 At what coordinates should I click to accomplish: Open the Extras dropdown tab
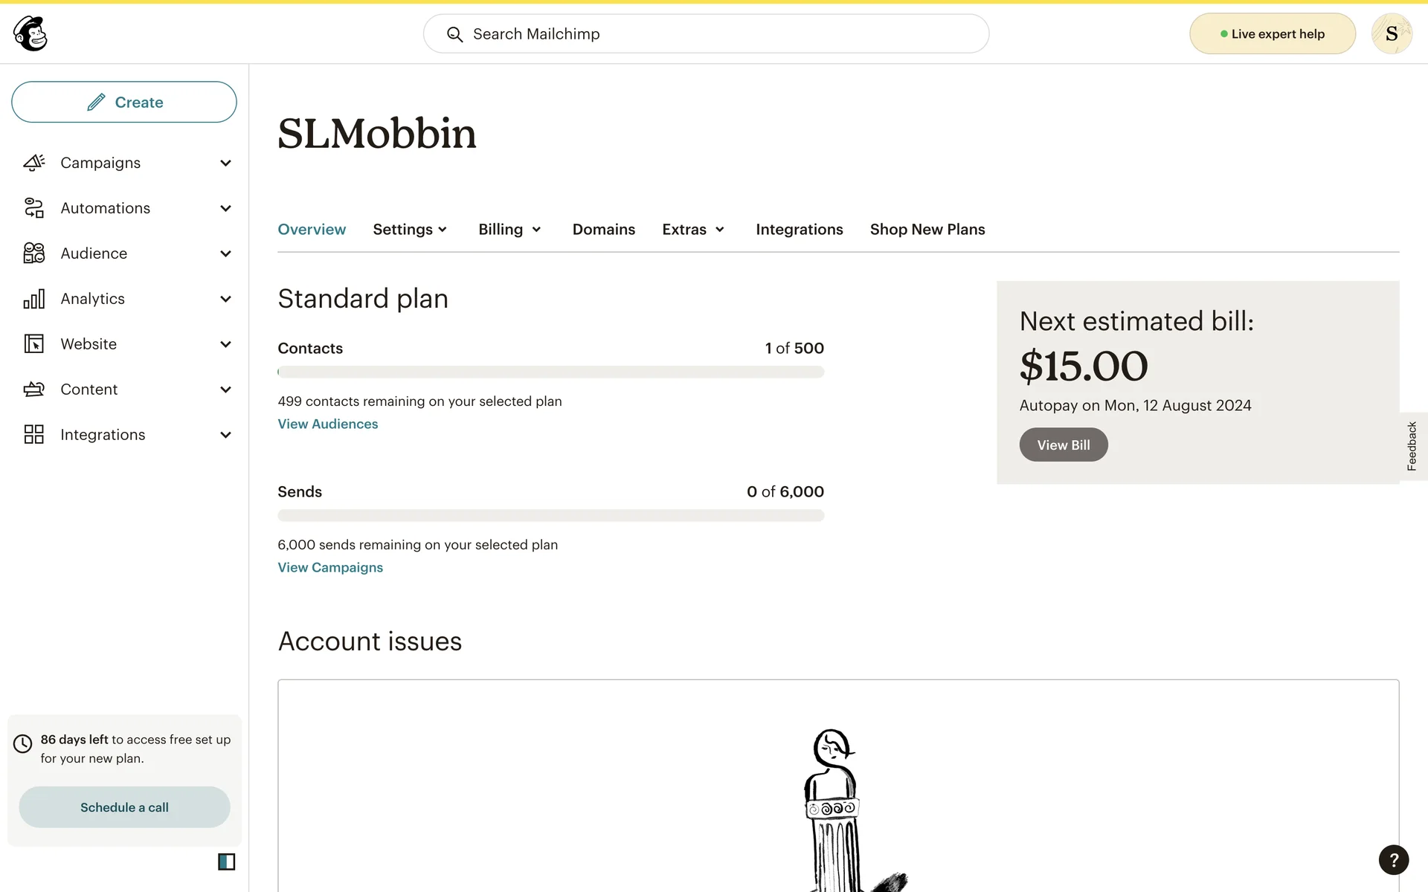click(x=693, y=230)
